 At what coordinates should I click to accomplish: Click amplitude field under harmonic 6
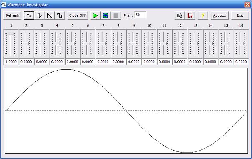coord(88,62)
